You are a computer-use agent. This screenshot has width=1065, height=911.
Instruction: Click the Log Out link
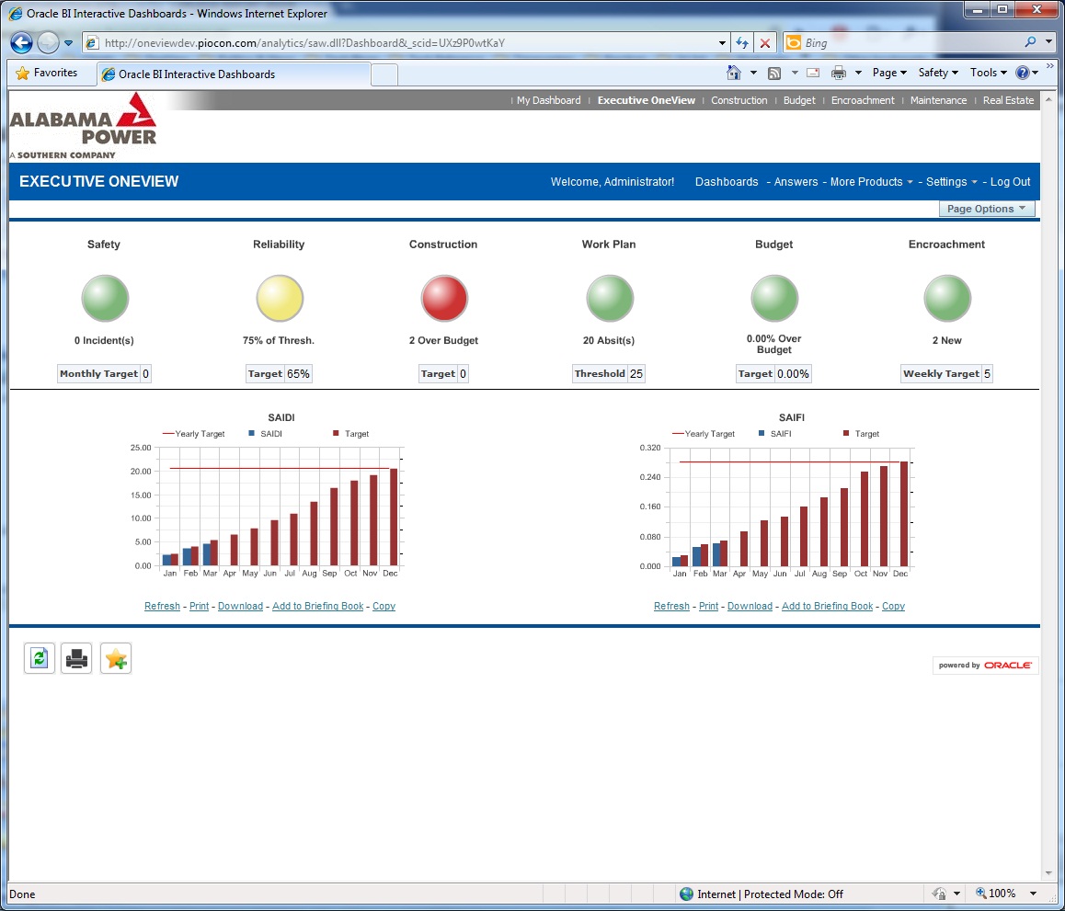pos(1010,181)
